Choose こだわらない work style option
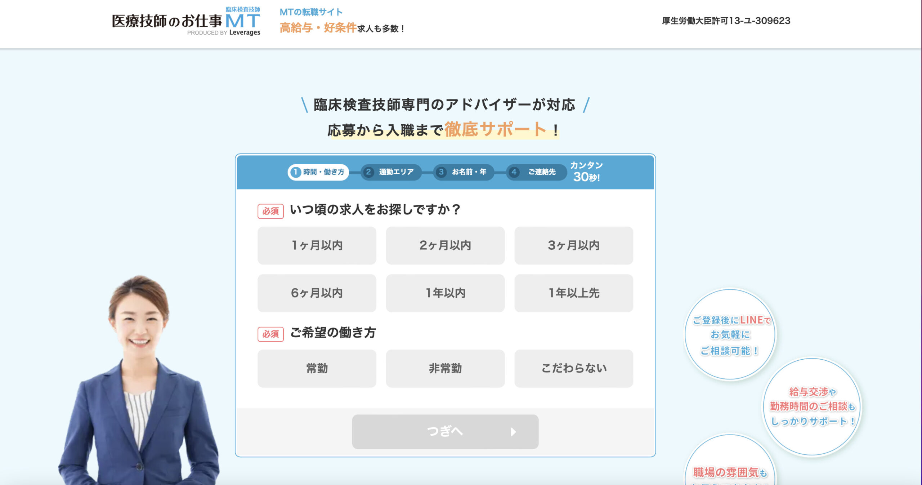Screen dimensions: 922x485 573,368
